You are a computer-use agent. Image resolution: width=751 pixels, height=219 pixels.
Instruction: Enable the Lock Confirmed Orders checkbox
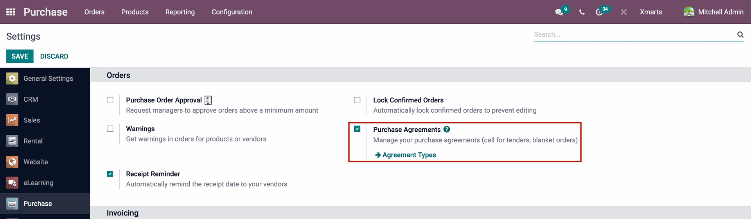[357, 100]
